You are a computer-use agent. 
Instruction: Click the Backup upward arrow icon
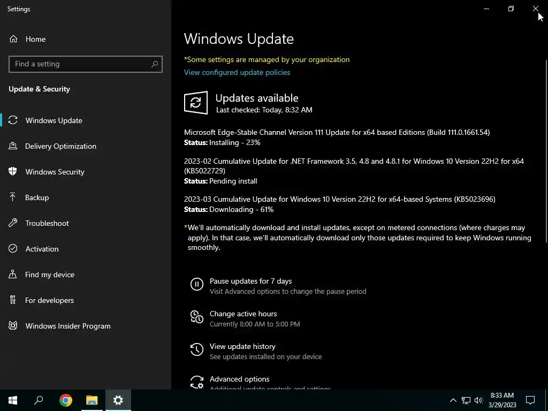coord(13,197)
